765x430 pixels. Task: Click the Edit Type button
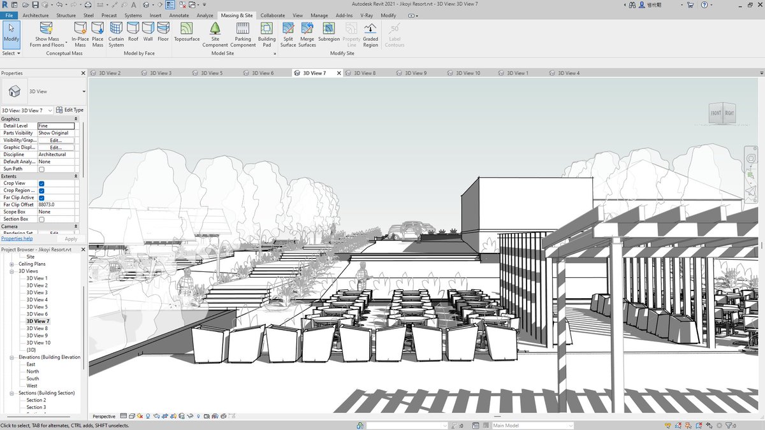click(71, 110)
